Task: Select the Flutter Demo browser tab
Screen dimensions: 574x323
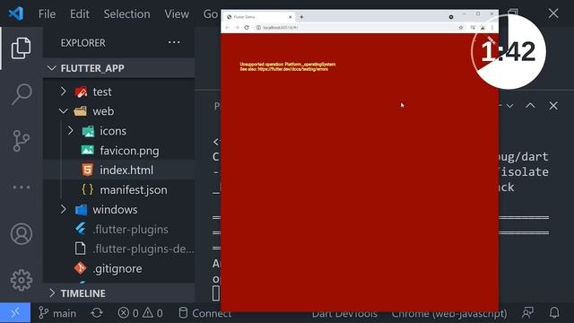Action: (258, 17)
